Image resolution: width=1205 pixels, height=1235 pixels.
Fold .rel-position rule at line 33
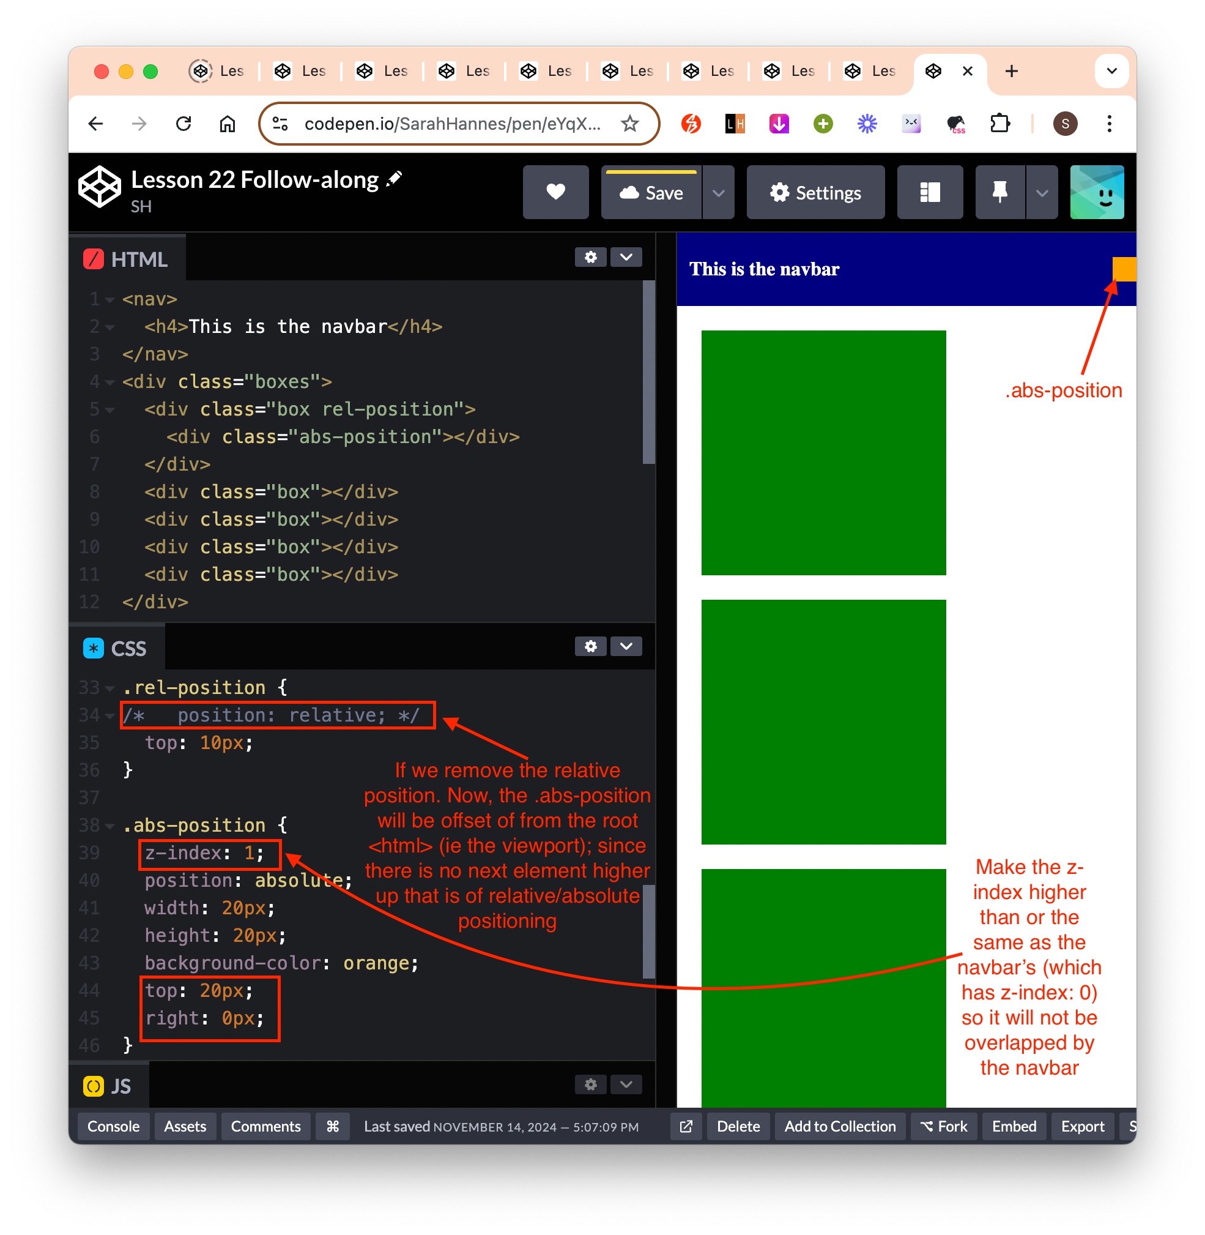pos(109,688)
